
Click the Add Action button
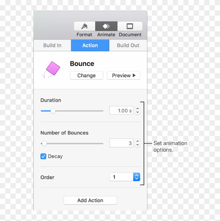[90, 200]
